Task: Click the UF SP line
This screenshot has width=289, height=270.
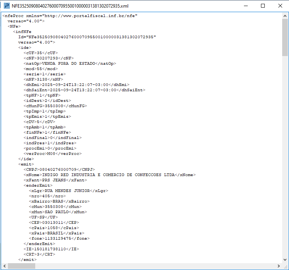Action: [x=43, y=217]
